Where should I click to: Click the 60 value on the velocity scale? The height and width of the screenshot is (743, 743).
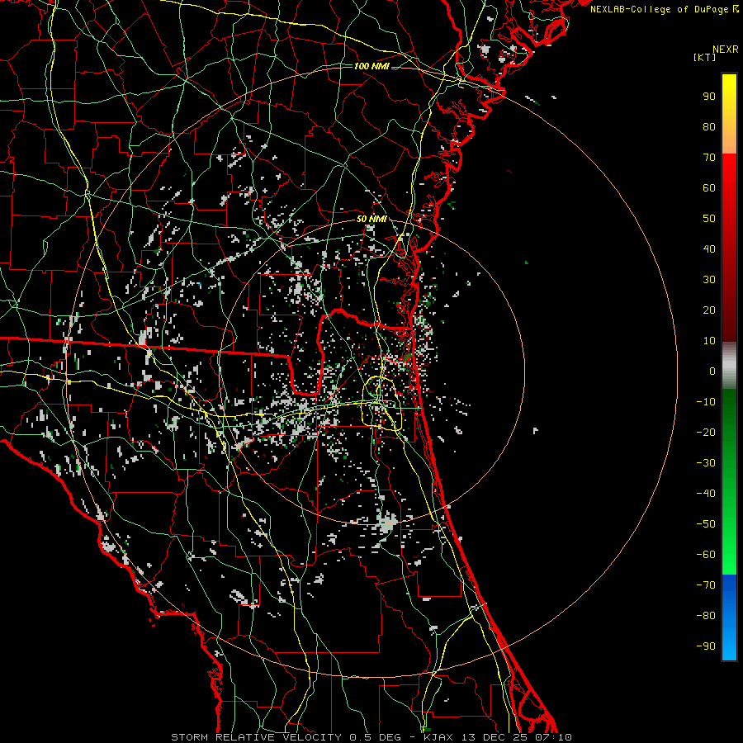pos(709,187)
